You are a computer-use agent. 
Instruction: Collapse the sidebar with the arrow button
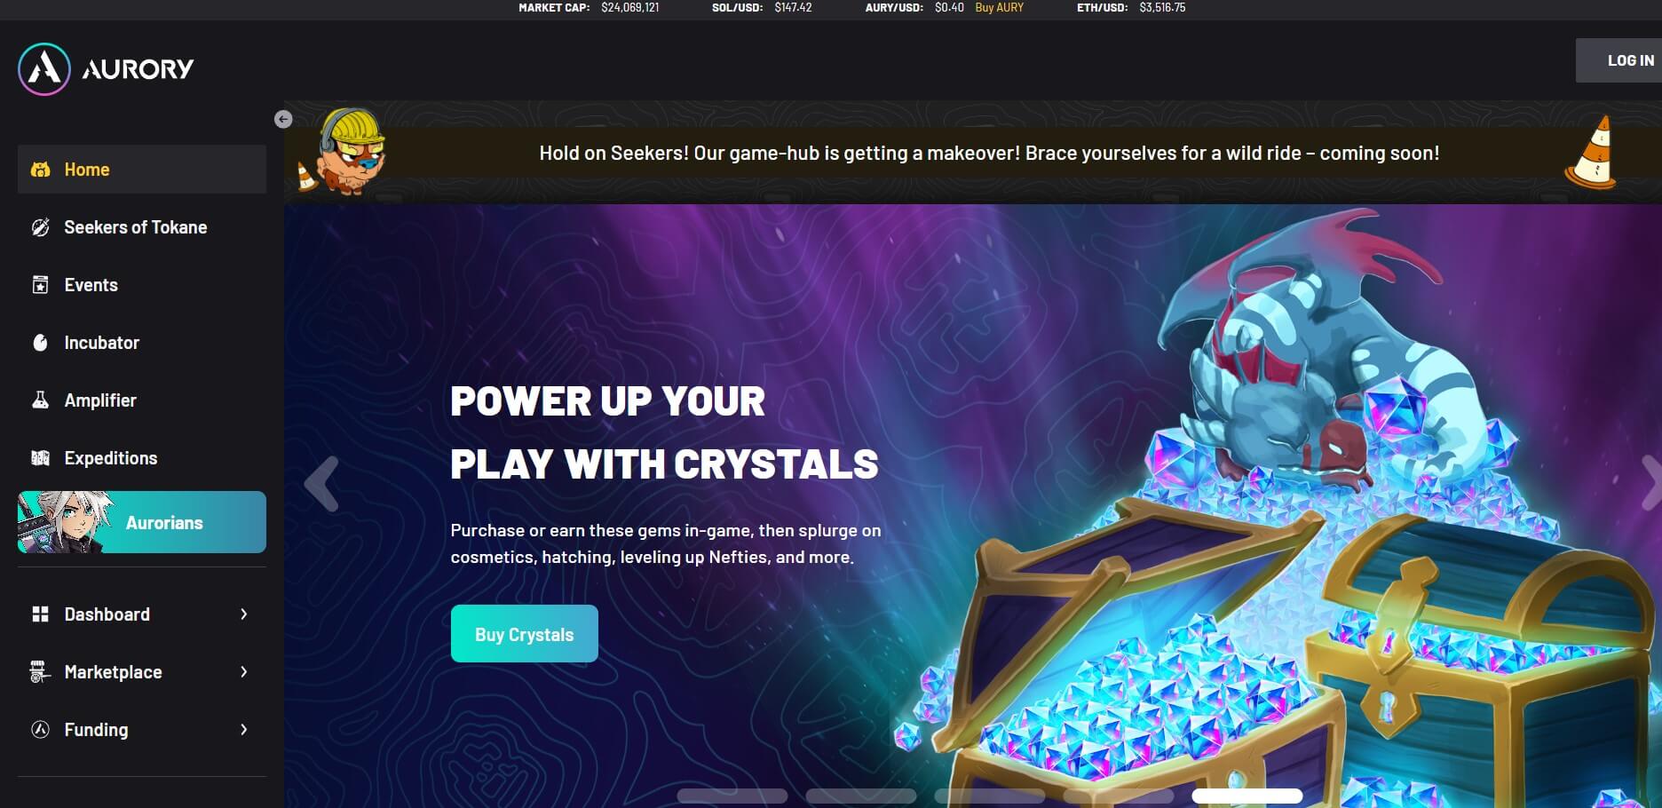(283, 119)
